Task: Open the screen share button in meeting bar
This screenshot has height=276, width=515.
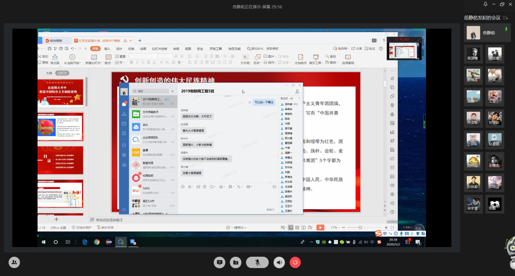Action: 220,262
